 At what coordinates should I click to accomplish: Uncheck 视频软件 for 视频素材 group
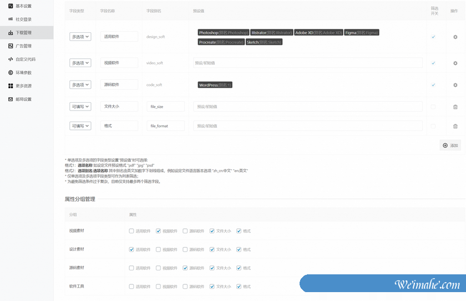[x=159, y=231]
